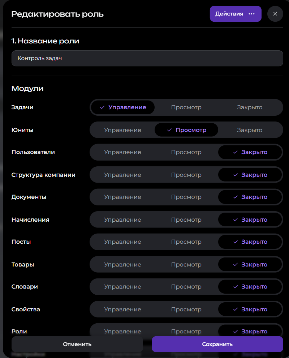Set Начисления to Закрыто
Screen dimensions: 289x358
point(250,220)
